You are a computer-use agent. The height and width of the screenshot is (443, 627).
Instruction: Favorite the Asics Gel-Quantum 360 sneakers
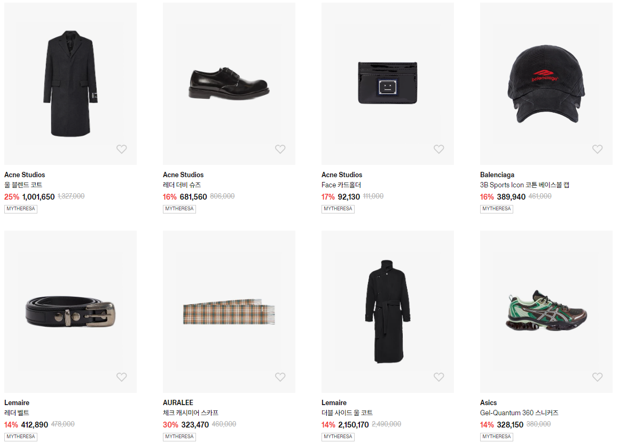[x=597, y=377]
